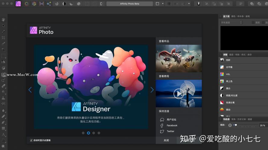
Task: Click the 关闭 close button in welcome panel
Action: coord(166,140)
